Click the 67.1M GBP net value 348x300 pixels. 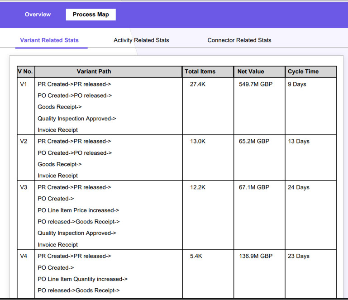[x=254, y=187]
